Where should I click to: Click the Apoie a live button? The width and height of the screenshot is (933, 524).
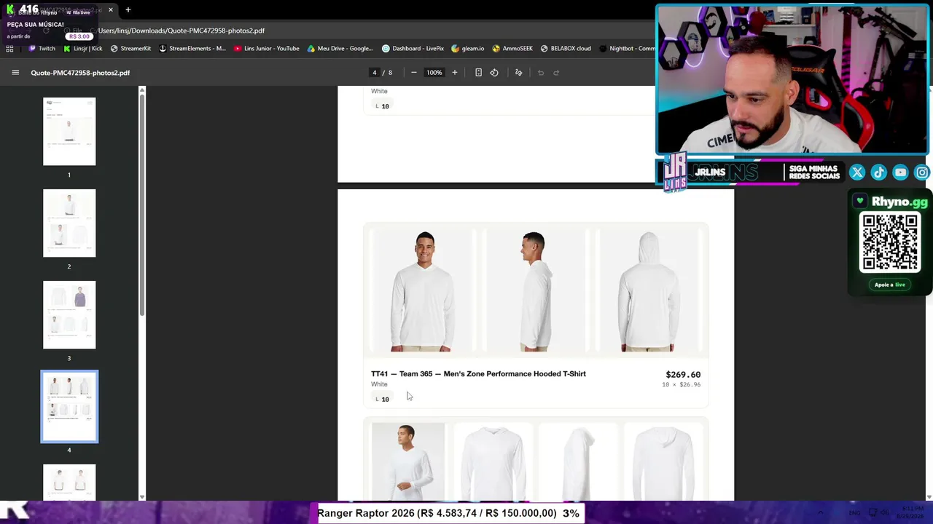click(x=890, y=285)
